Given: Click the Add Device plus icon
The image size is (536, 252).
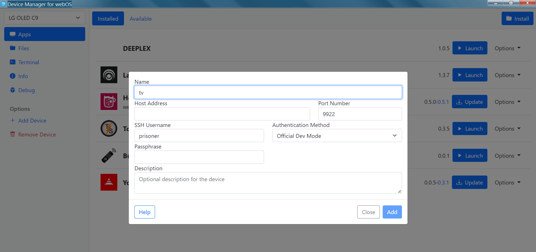Looking at the screenshot, I should pos(13,120).
